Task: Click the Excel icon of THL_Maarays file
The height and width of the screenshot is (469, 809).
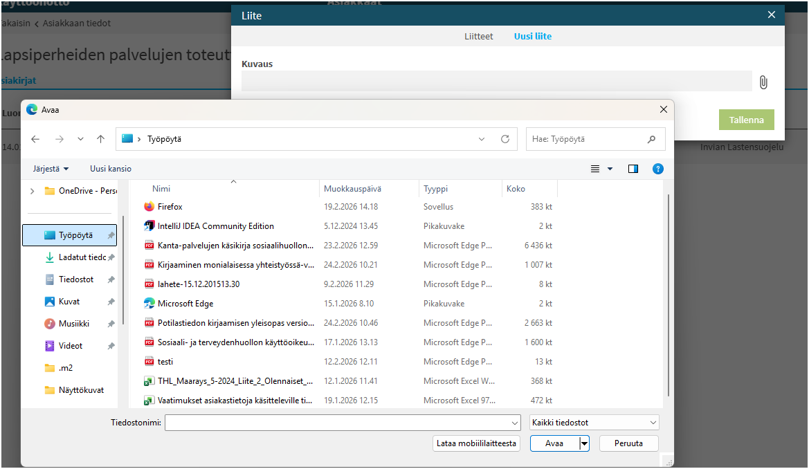Action: click(149, 381)
